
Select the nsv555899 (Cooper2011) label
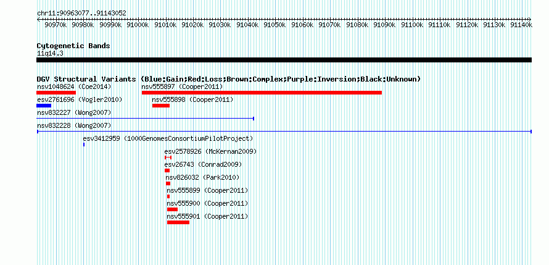pos(207,190)
